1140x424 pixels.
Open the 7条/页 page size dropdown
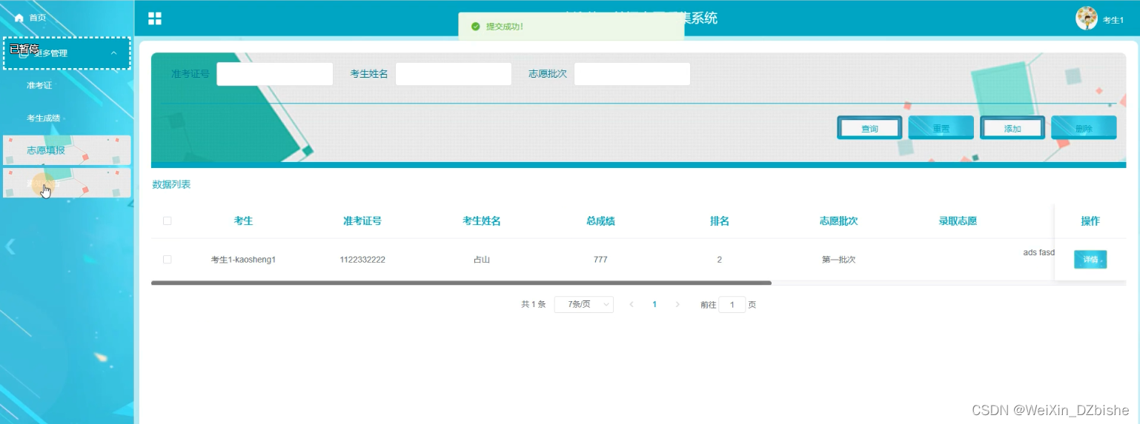pyautogui.click(x=584, y=304)
